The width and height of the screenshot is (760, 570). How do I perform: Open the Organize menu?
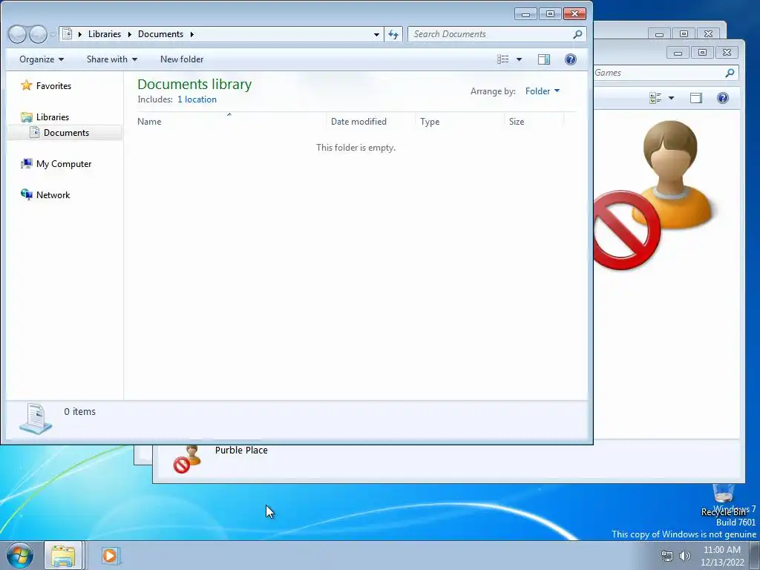(x=42, y=59)
